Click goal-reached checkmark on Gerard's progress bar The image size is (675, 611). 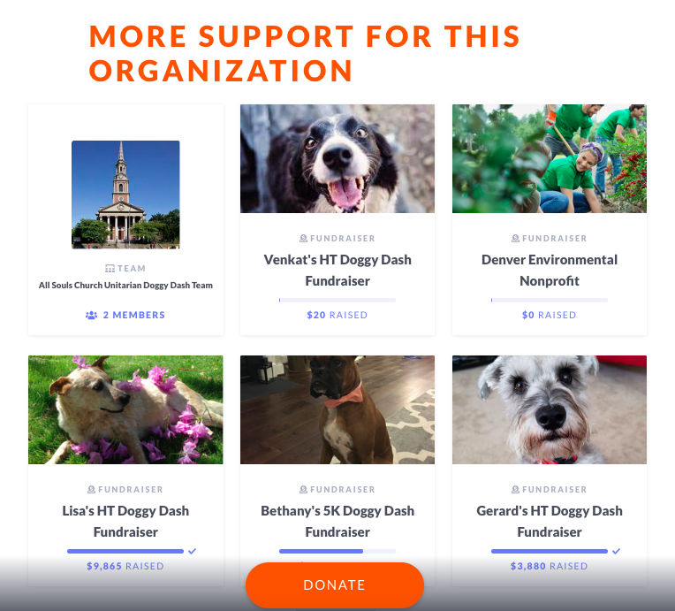pos(617,551)
